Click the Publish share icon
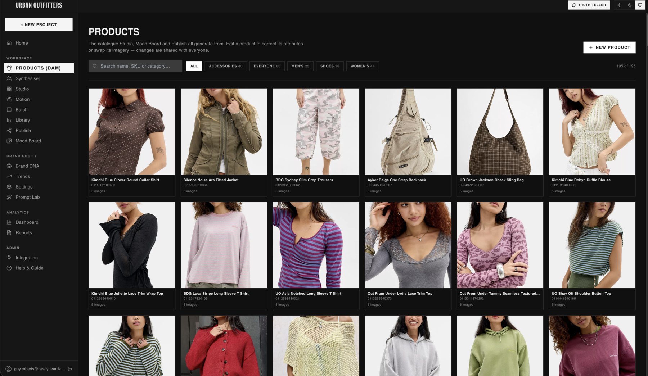648x376 pixels. (x=9, y=130)
